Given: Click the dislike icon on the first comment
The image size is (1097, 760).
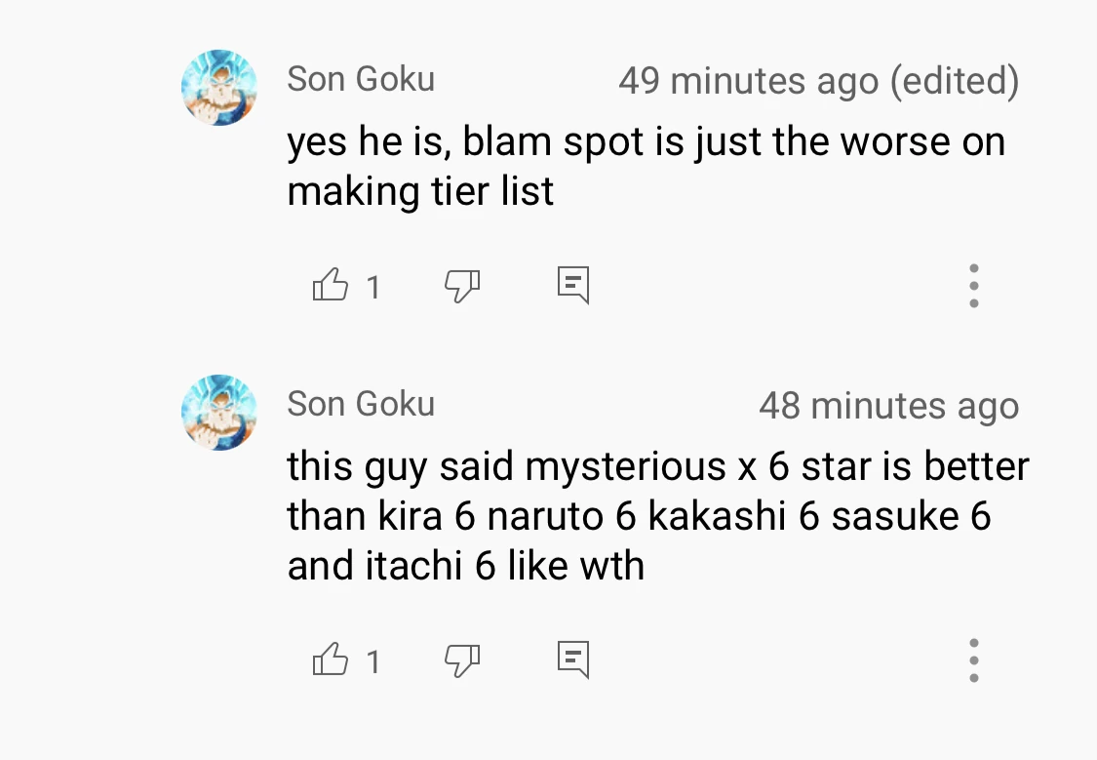Looking at the screenshot, I should (x=461, y=286).
